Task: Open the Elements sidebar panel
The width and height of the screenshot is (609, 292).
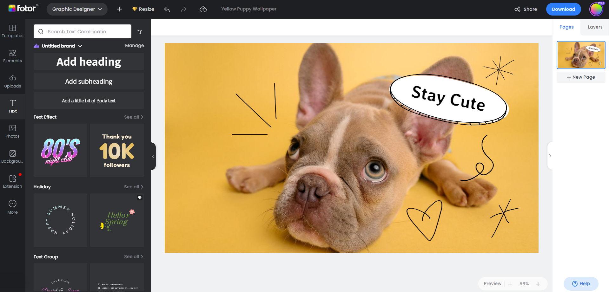Action: coord(13,56)
